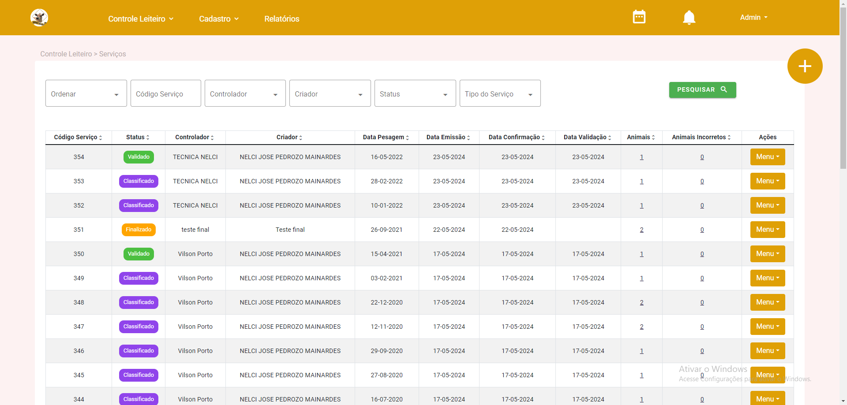Open Menu dropdown for service 347
This screenshot has height=405, width=847.
pos(768,327)
